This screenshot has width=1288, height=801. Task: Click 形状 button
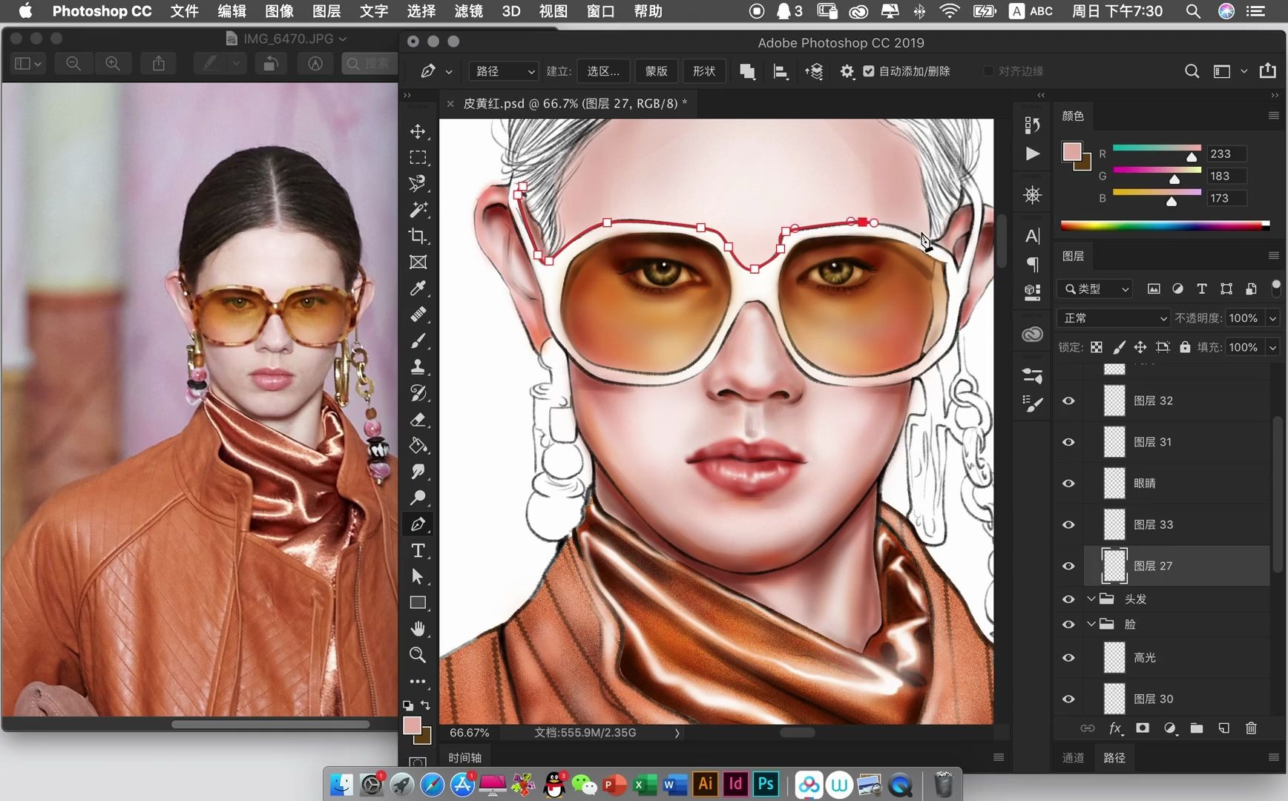[x=703, y=71]
